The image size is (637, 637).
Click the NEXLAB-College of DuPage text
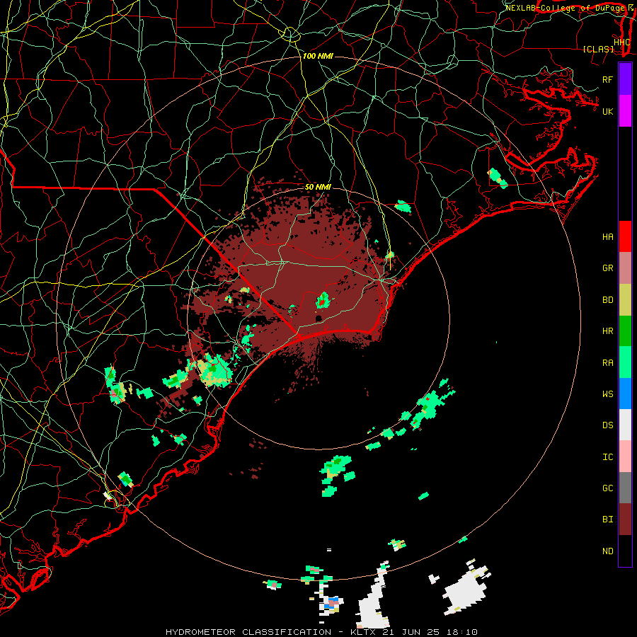tap(565, 8)
